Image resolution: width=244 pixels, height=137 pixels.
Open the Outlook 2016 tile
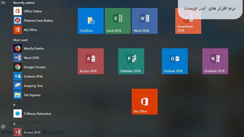click(175, 61)
